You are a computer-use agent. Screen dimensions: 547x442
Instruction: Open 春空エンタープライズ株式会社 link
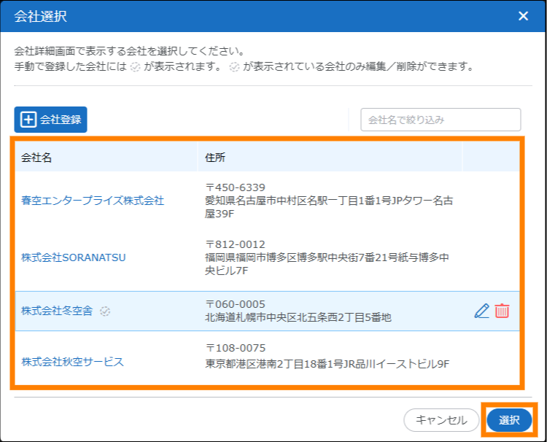[93, 201]
